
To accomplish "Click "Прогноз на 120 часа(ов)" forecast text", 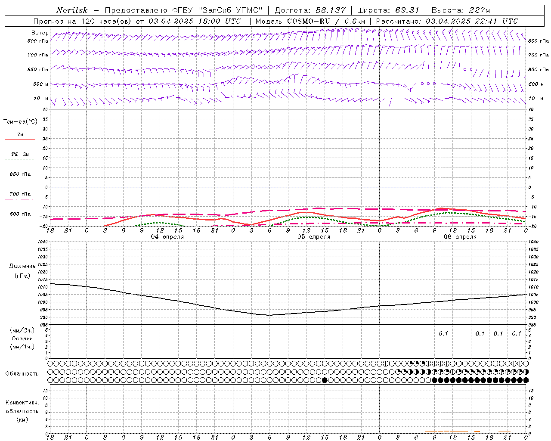I will [x=83, y=21].
